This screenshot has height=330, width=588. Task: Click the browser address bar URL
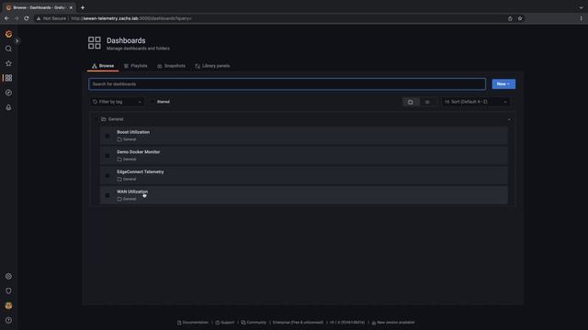[131, 18]
